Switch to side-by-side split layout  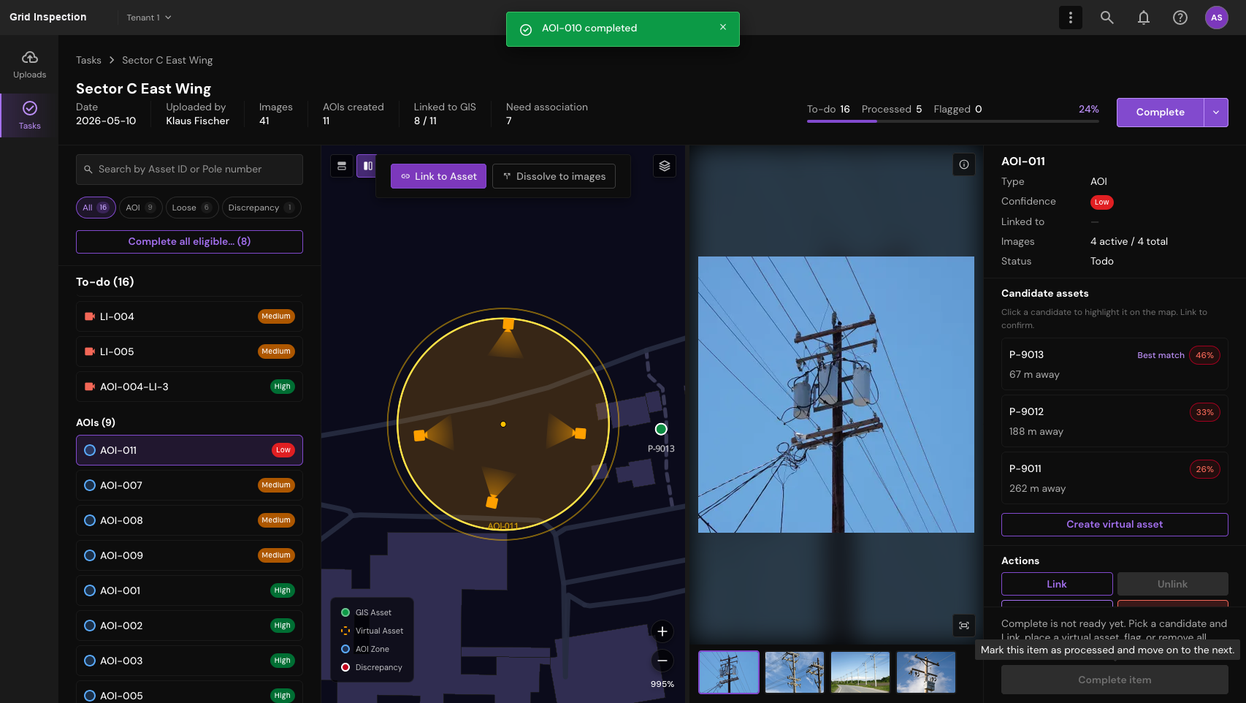tap(367, 166)
